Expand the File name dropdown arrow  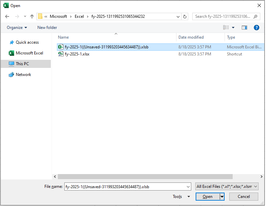(188, 187)
